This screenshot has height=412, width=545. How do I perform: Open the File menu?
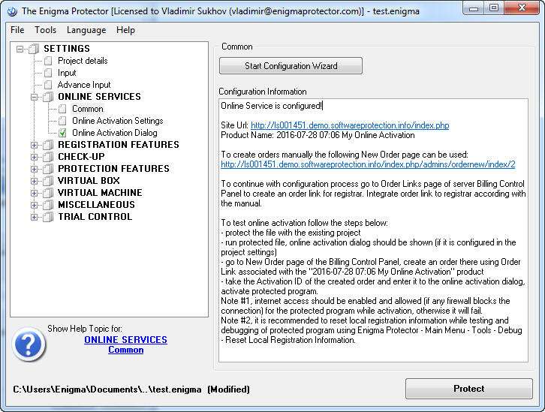coord(17,30)
